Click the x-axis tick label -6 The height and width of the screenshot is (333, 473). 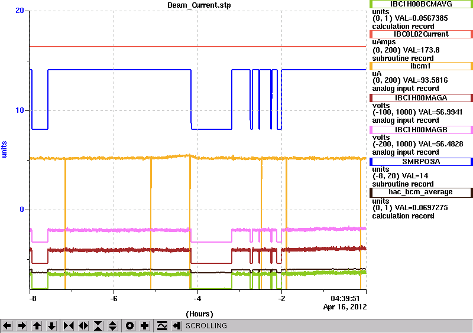114,299
